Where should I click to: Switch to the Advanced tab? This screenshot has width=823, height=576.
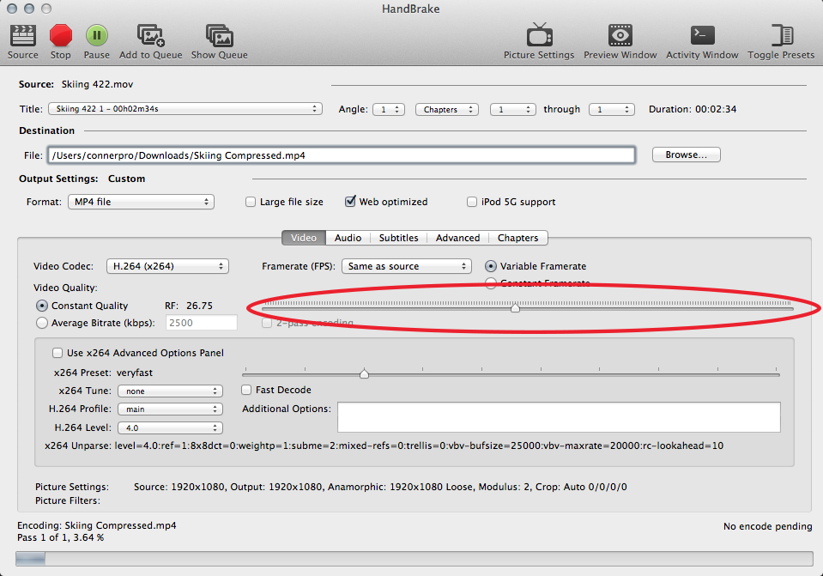click(x=457, y=238)
